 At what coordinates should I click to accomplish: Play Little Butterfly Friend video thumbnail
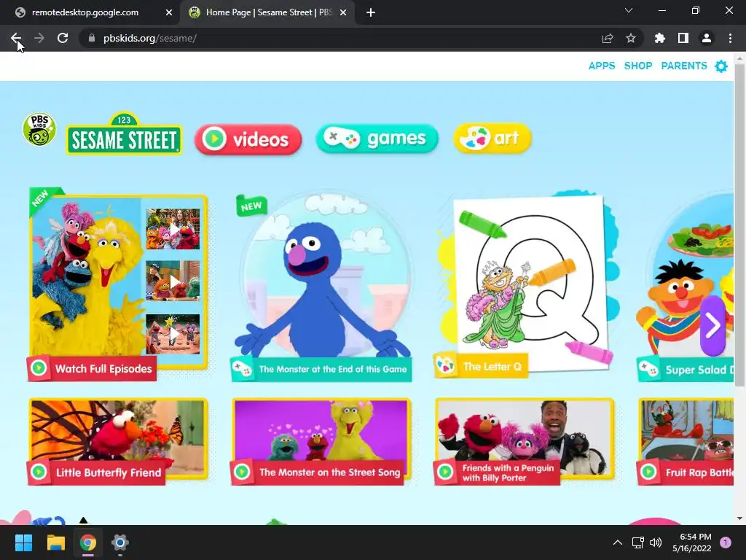pos(118,438)
